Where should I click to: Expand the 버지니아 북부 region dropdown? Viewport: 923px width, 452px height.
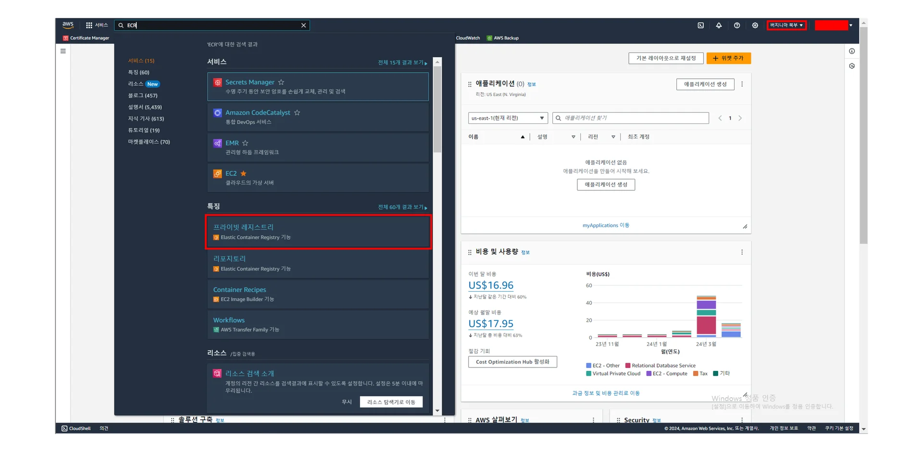click(786, 25)
